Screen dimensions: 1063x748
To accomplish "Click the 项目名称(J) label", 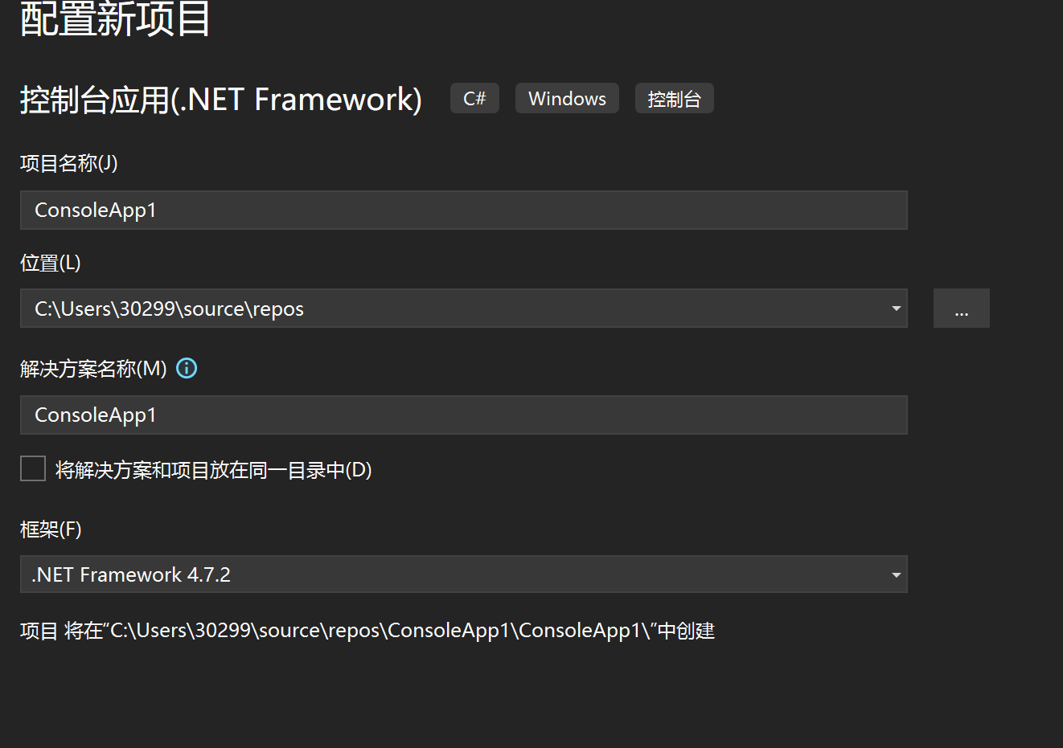I will (69, 164).
